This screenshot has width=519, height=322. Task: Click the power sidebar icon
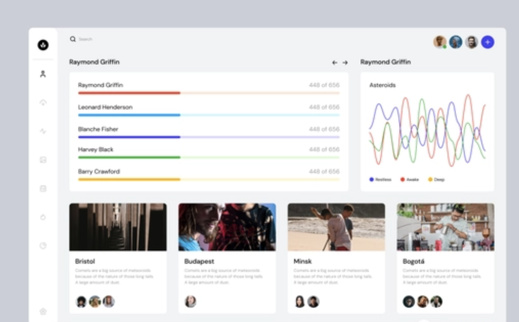pyautogui.click(x=43, y=217)
